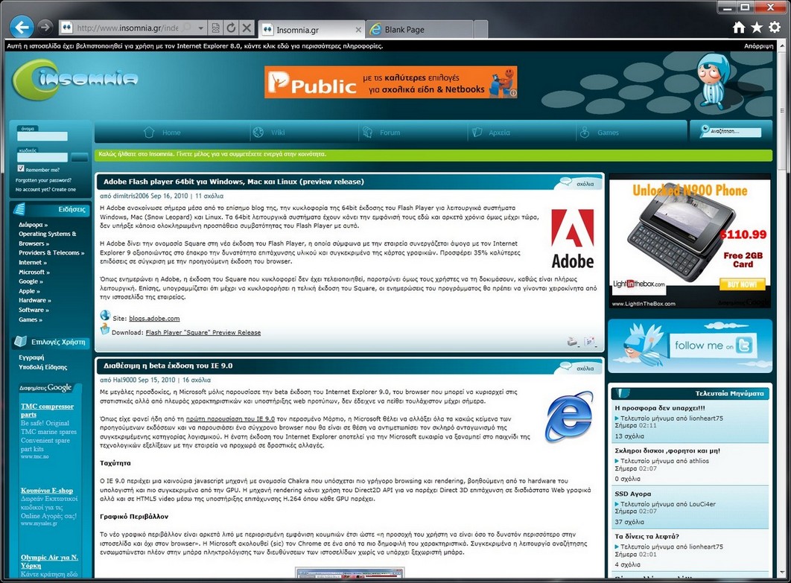791x583 pixels.
Task: Close the Insomnia.gr tab
Action: tap(358, 30)
